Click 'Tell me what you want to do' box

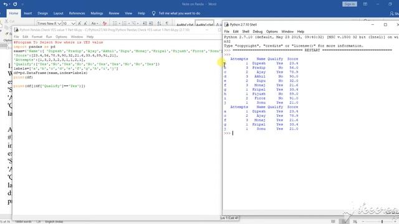(x=180, y=13)
